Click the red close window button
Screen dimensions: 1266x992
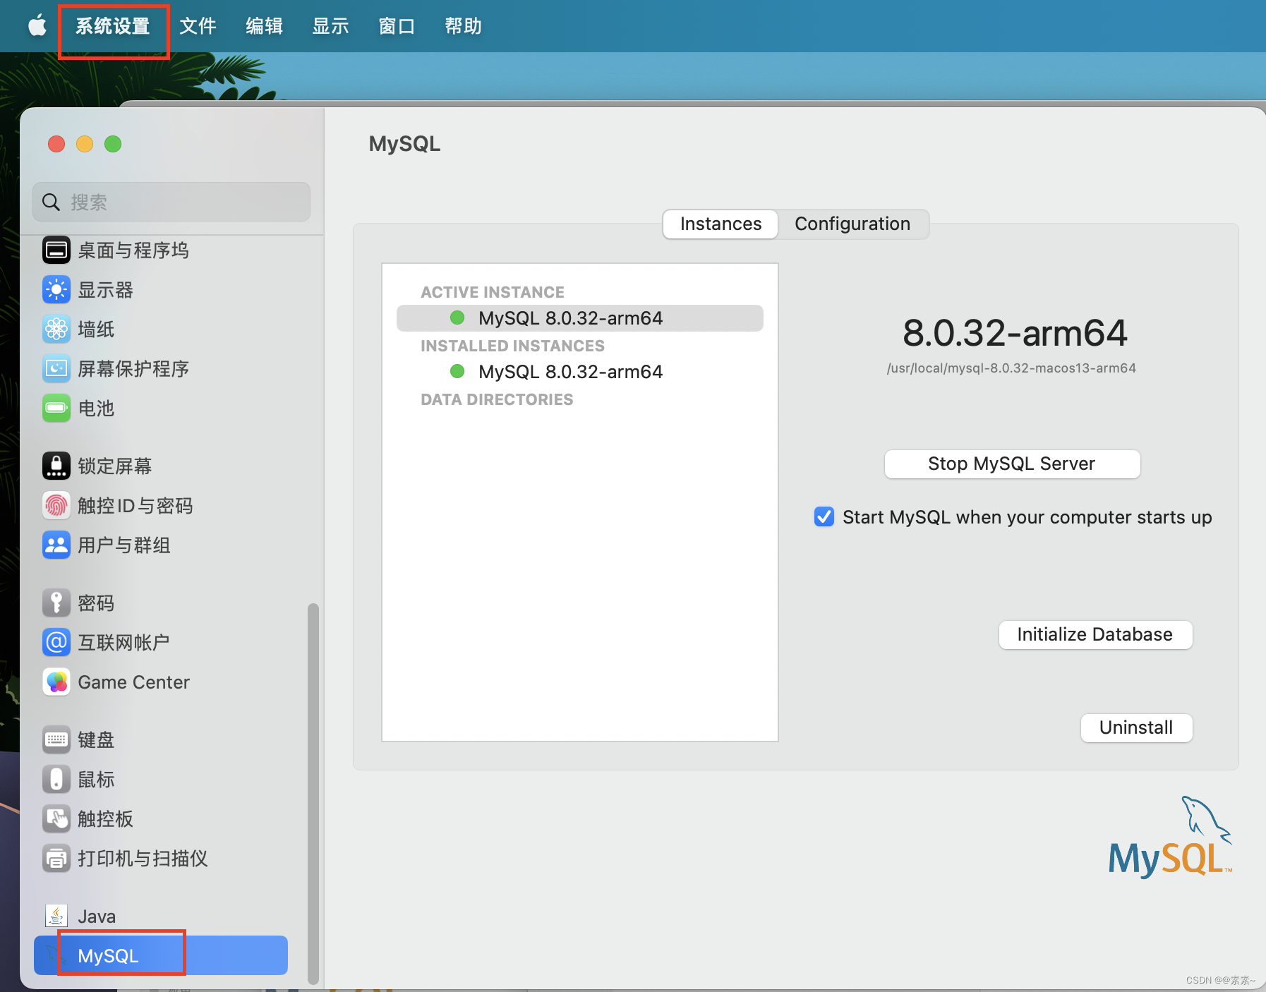(x=56, y=144)
